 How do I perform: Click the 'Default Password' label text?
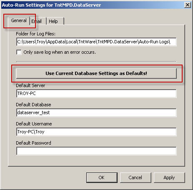pos(33,143)
